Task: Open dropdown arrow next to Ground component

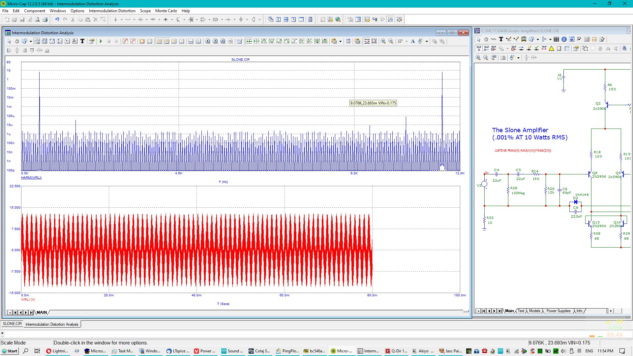Action: coord(121,19)
